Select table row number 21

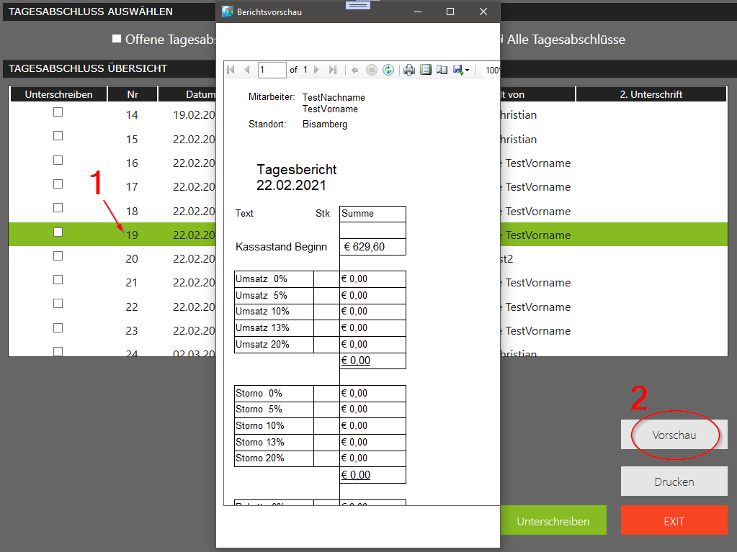point(132,283)
